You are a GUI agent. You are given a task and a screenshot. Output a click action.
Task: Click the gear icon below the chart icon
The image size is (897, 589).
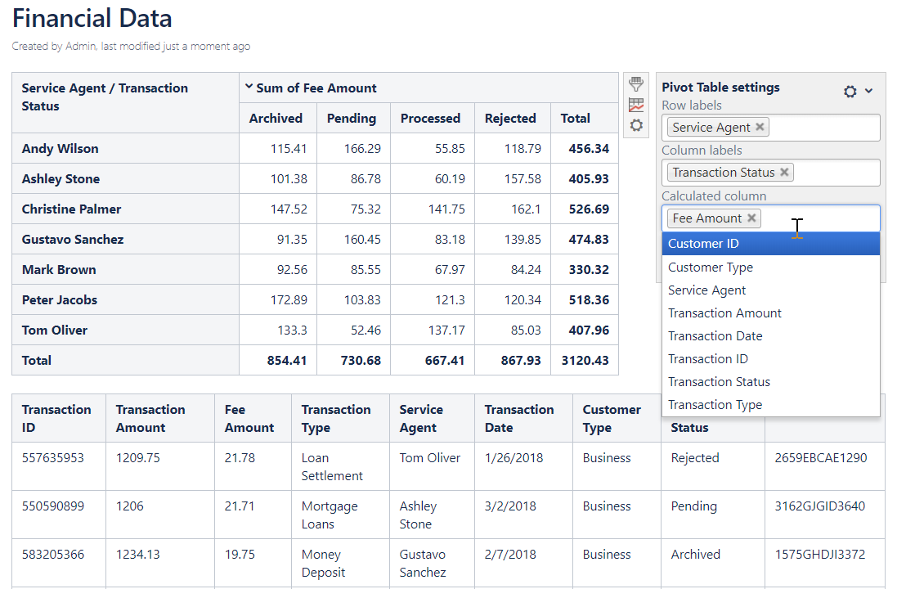tap(635, 125)
